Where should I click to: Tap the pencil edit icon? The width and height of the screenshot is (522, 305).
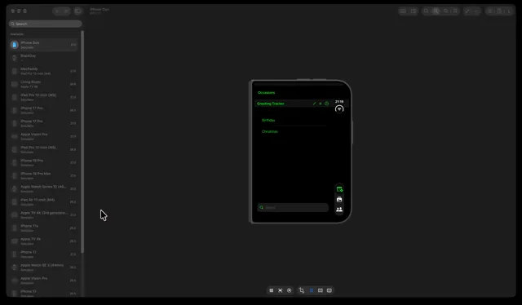point(314,104)
